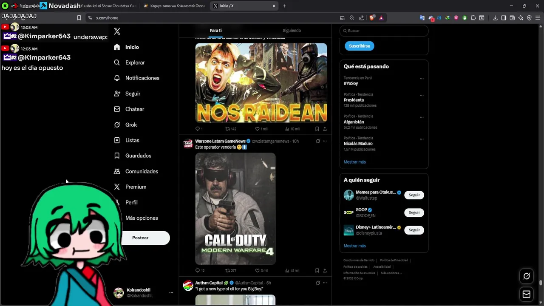Open the browser hamburger menu
544x306 pixels.
click(x=538, y=18)
